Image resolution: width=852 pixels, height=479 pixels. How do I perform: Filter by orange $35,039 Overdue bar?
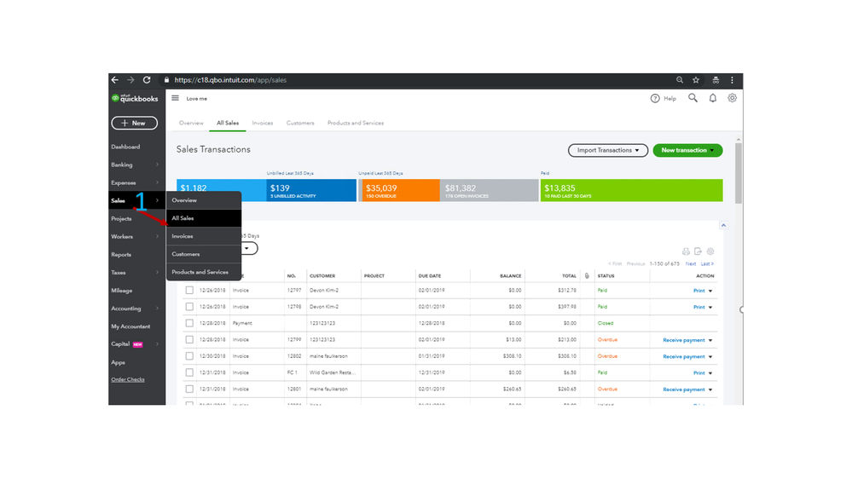[399, 191]
